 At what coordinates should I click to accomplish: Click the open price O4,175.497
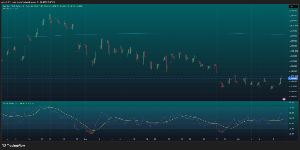(x=35, y=6)
